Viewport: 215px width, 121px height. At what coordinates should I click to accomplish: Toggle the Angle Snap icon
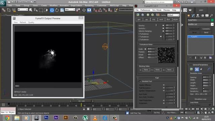click(x=100, y=10)
